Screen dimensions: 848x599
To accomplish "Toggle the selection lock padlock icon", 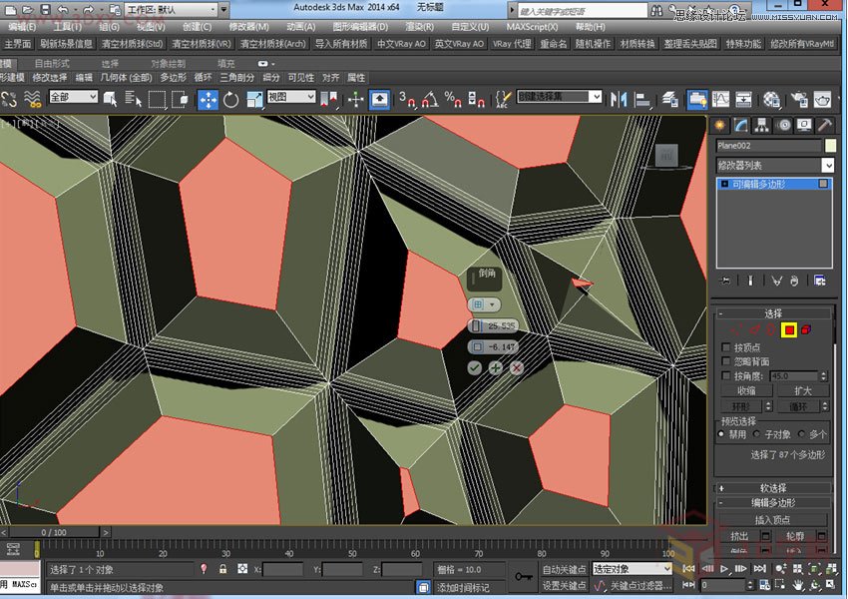I will (222, 569).
